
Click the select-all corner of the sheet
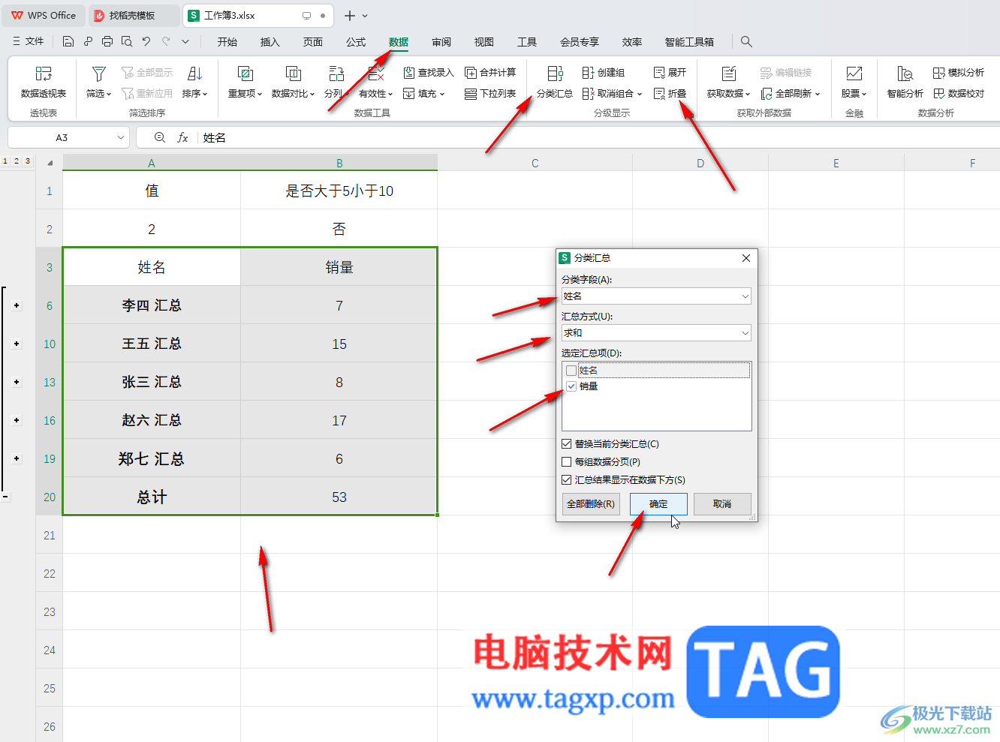point(50,163)
